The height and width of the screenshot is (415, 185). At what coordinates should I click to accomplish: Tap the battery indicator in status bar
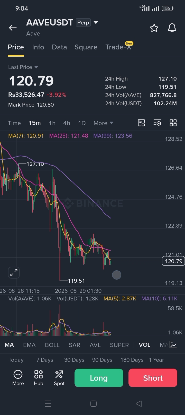(x=168, y=8)
